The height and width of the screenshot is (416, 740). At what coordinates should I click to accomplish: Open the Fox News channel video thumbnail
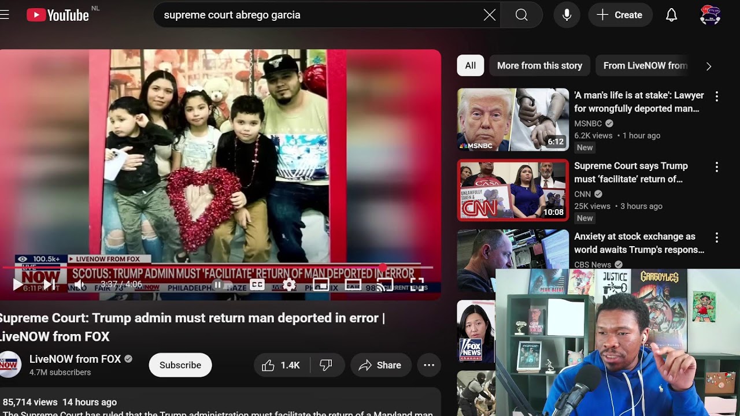(x=476, y=332)
